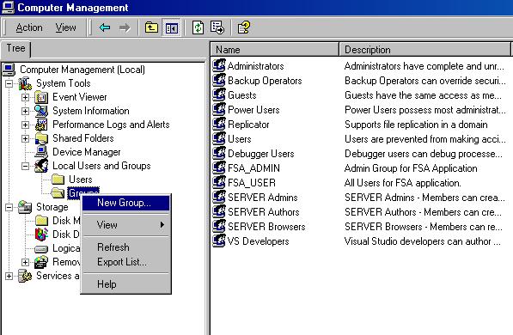The image size is (513, 335).
Task: Choose Refresh from context menu
Action: pyautogui.click(x=126, y=247)
